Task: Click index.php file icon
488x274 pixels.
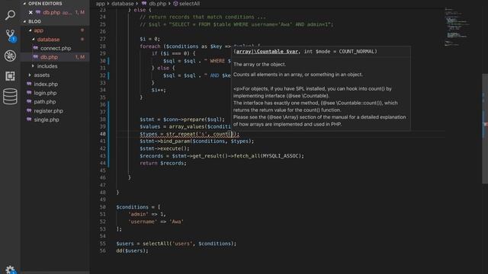Action: click(x=29, y=84)
